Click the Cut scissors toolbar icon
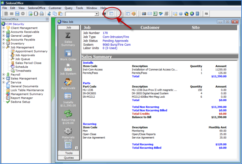 49,14
